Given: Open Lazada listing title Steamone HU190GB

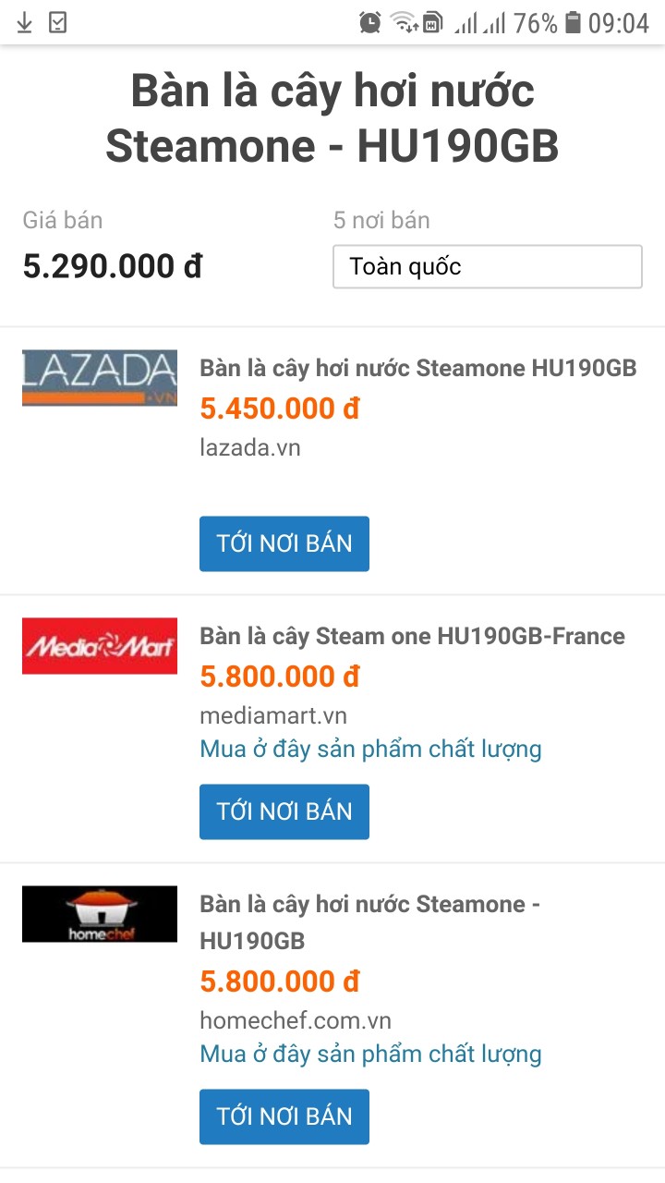Looking at the screenshot, I should 417,368.
